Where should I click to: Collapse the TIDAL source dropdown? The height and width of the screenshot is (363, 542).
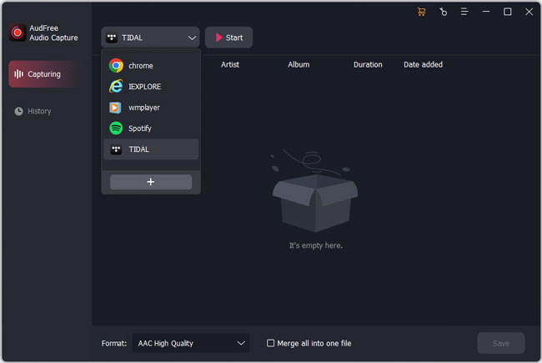(150, 38)
